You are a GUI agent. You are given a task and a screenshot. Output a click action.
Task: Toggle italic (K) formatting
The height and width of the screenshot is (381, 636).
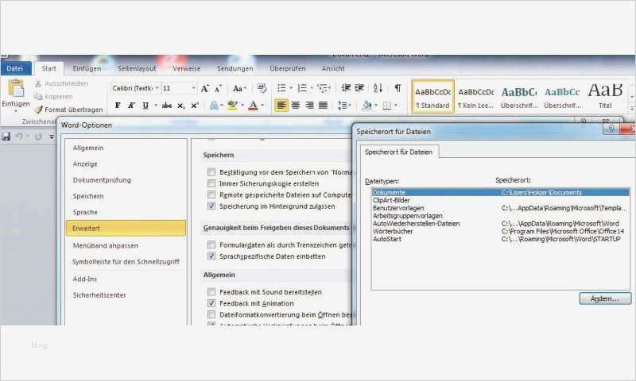point(131,106)
